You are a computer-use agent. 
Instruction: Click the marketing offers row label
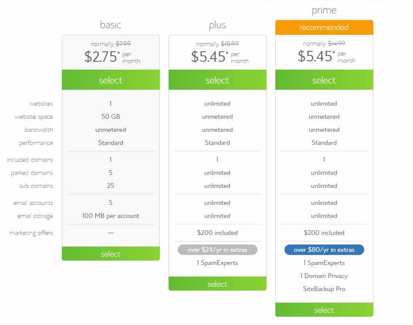click(x=31, y=233)
